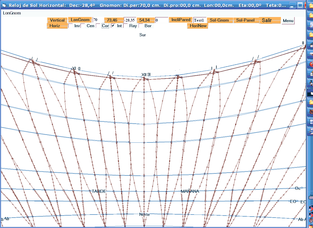Check the Ray checkbox
This screenshot has width=313, height=228.
(125, 26)
